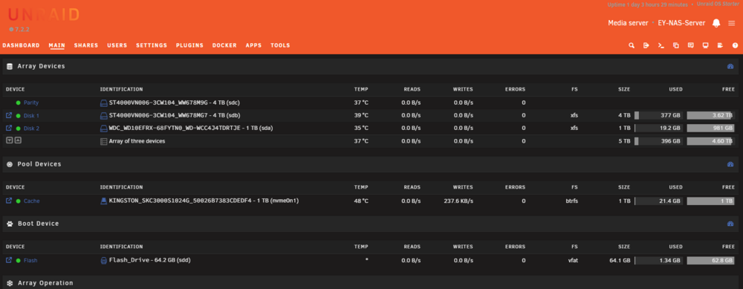
Task: Collapse the Array Operation section header
Action: tap(371, 283)
